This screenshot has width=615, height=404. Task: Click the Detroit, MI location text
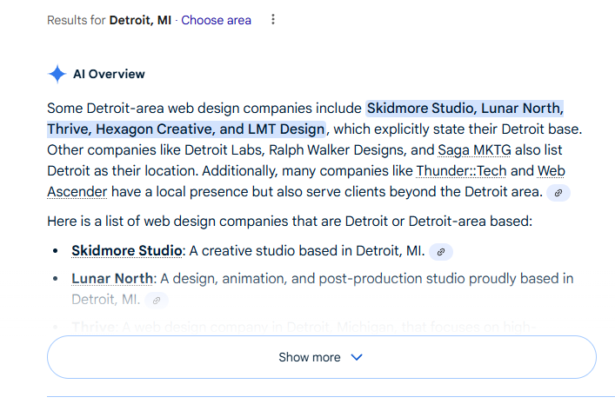[140, 20]
